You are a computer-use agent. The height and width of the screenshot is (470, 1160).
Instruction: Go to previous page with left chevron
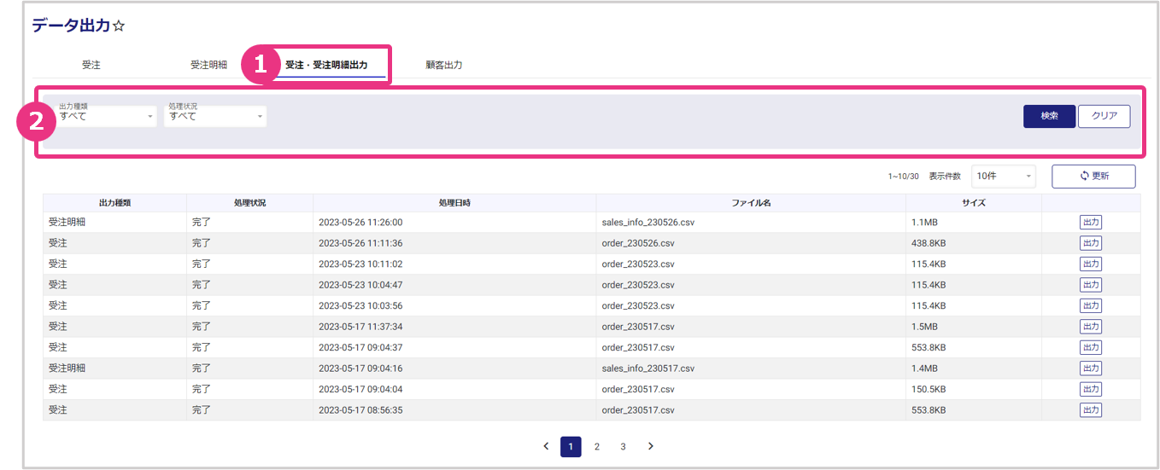[546, 446]
